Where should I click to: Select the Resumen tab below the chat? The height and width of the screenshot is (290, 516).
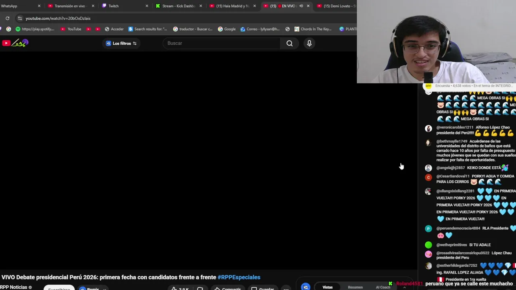click(x=355, y=287)
